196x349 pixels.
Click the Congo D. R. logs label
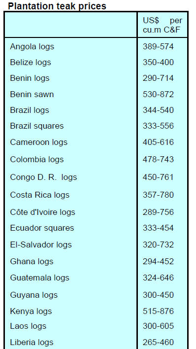coord(43,177)
